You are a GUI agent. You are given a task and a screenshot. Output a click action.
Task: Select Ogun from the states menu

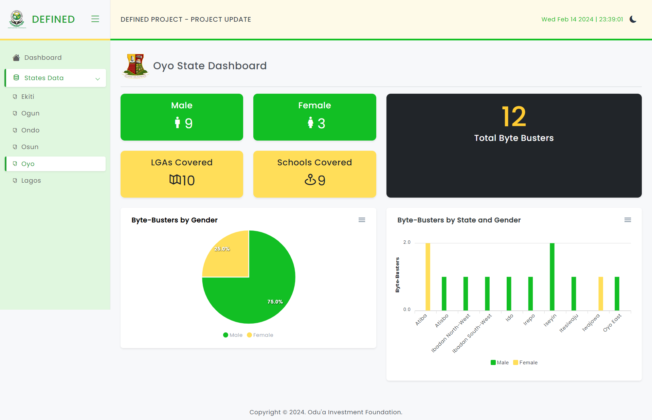pyautogui.click(x=30, y=113)
